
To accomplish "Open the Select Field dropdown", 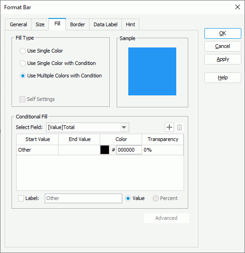I will click(x=88, y=127).
